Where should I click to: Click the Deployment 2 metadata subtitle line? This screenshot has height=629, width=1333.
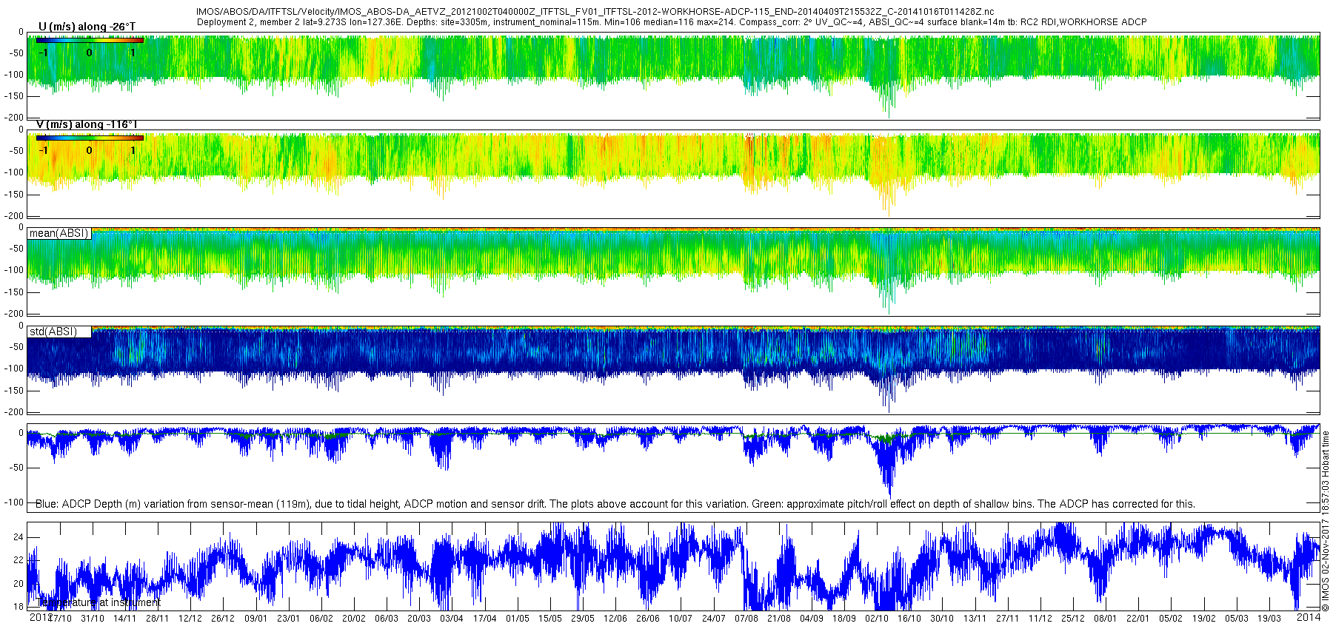pyautogui.click(x=672, y=22)
